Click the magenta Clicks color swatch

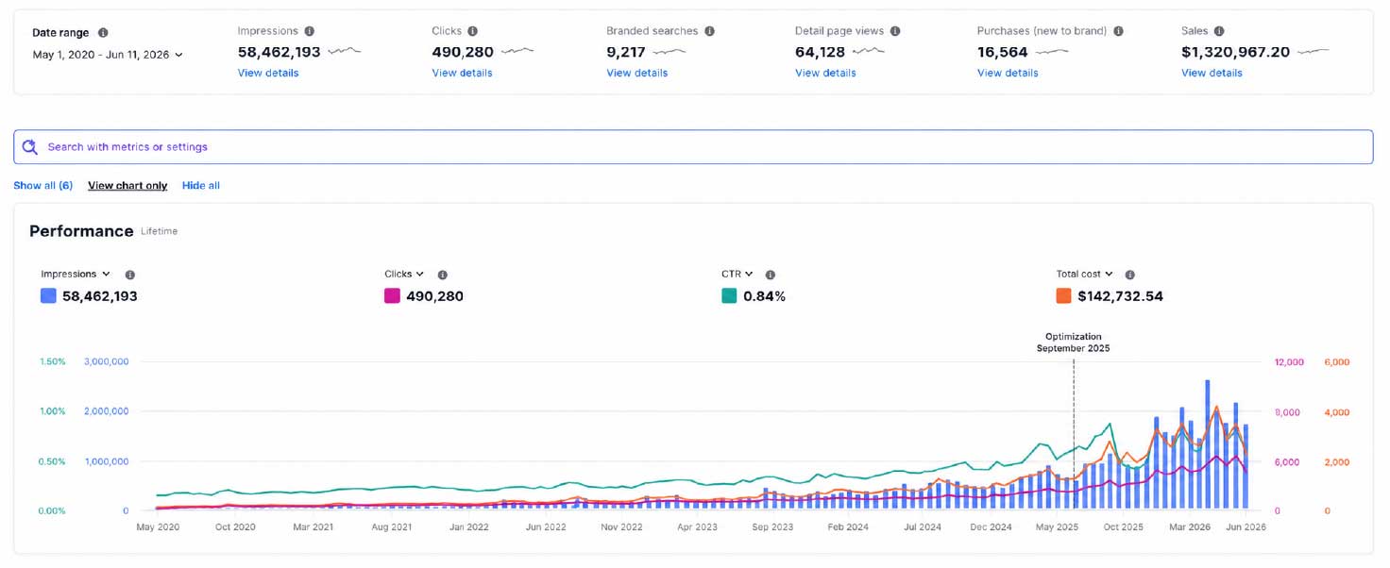click(392, 296)
